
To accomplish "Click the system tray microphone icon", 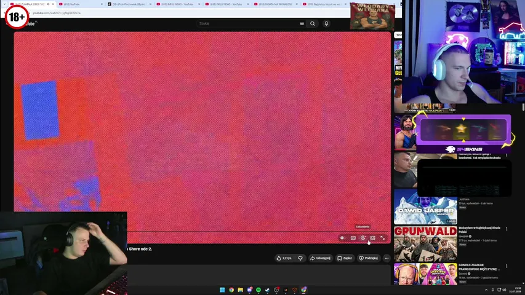I will 492,290.
